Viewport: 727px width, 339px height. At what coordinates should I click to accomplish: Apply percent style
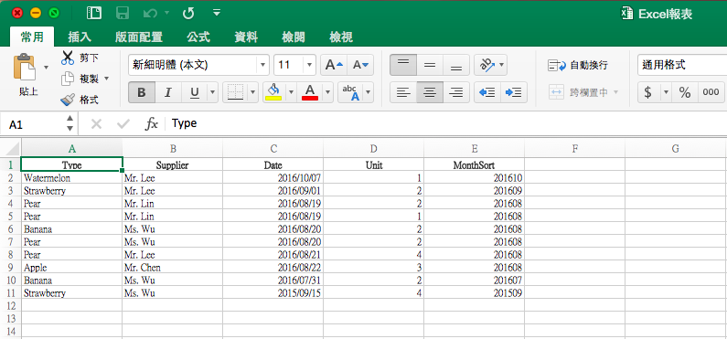pos(685,92)
